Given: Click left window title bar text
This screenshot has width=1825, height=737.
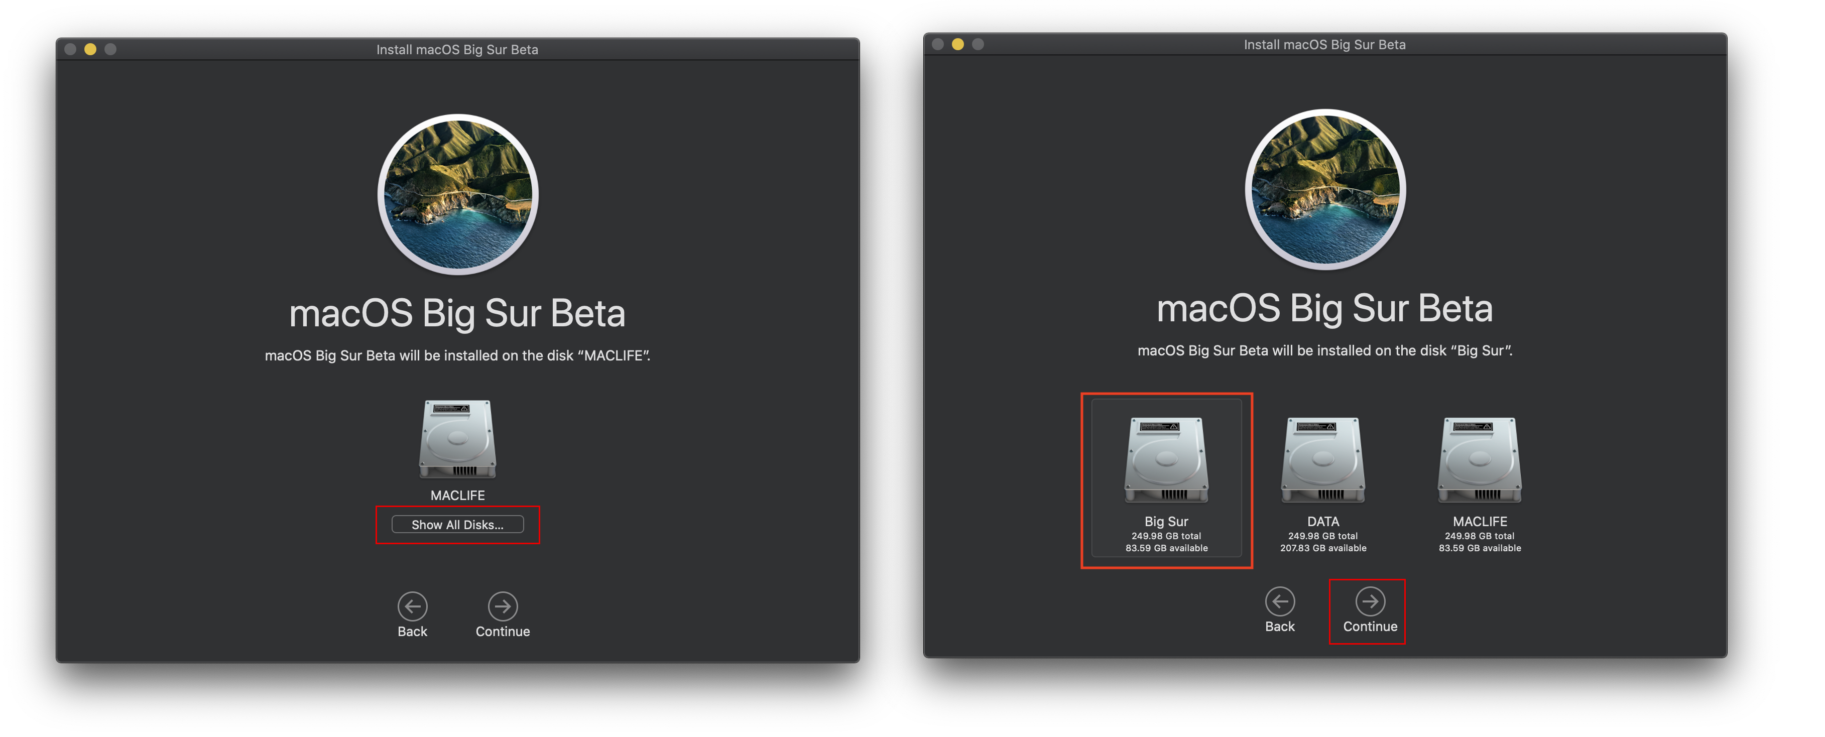Looking at the screenshot, I should (457, 50).
